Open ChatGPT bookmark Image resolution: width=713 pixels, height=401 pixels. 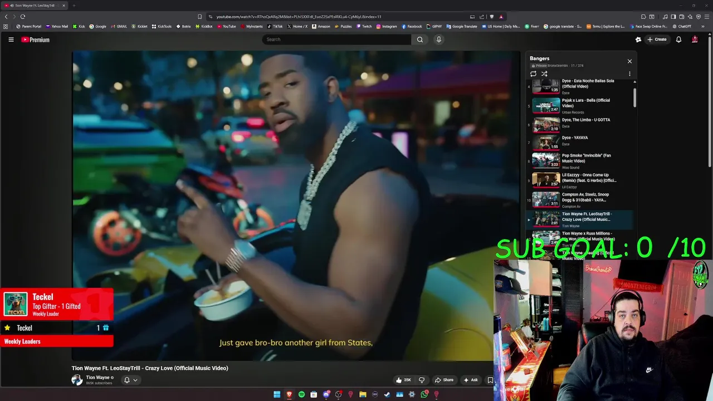(x=681, y=26)
